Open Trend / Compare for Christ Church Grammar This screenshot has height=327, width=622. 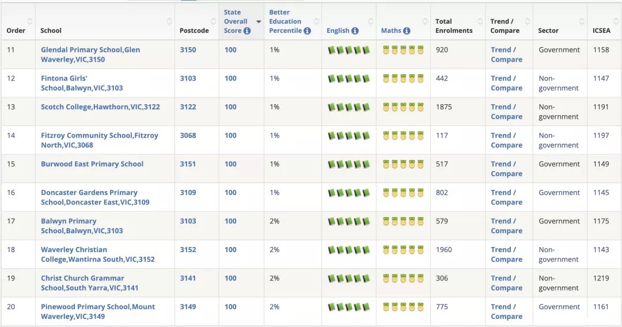[507, 283]
